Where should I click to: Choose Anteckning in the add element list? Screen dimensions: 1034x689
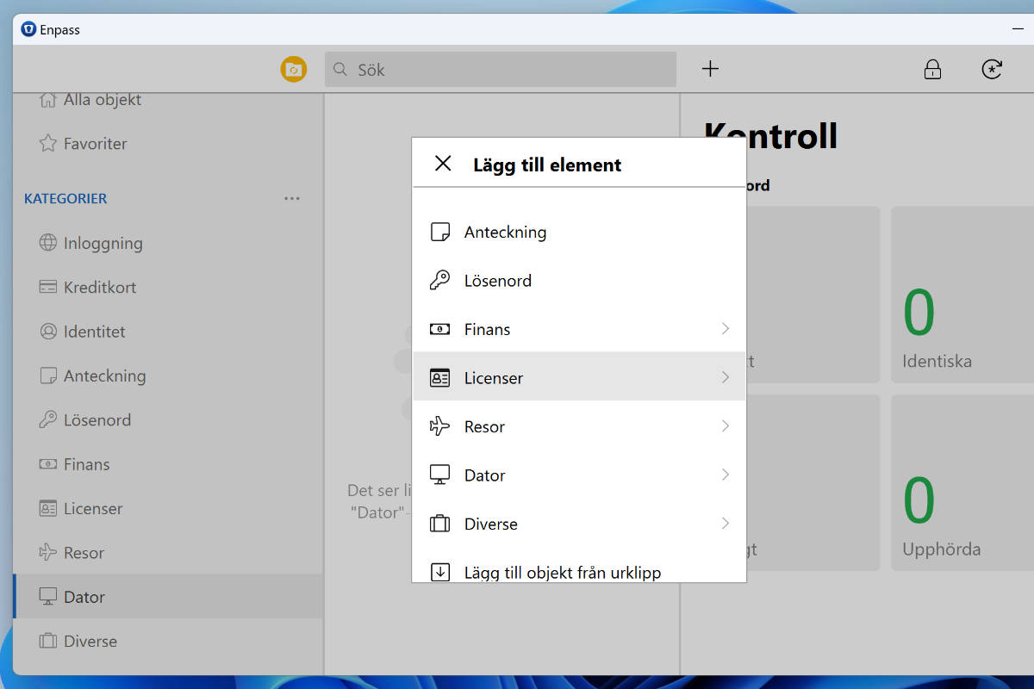pyautogui.click(x=579, y=232)
